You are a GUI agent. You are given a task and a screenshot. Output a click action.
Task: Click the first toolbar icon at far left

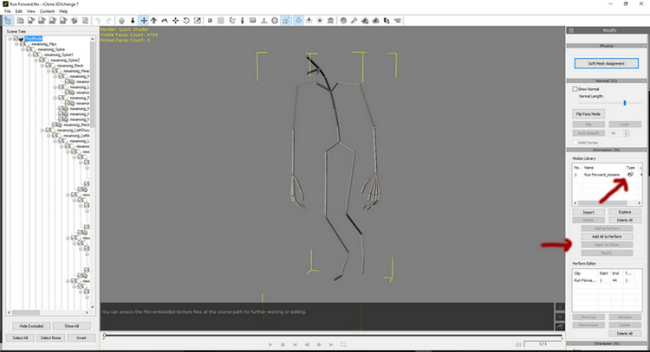pyautogui.click(x=9, y=20)
